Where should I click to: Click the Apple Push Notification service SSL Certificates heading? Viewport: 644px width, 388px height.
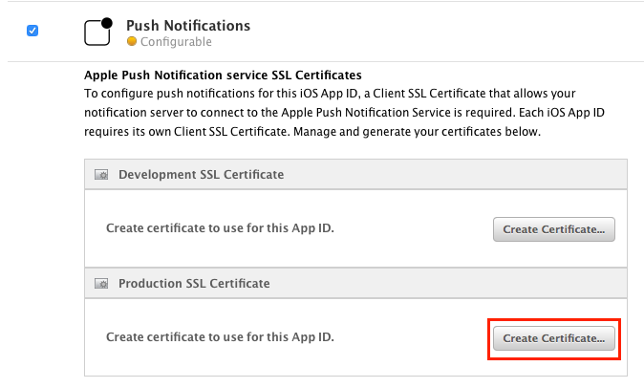(223, 75)
